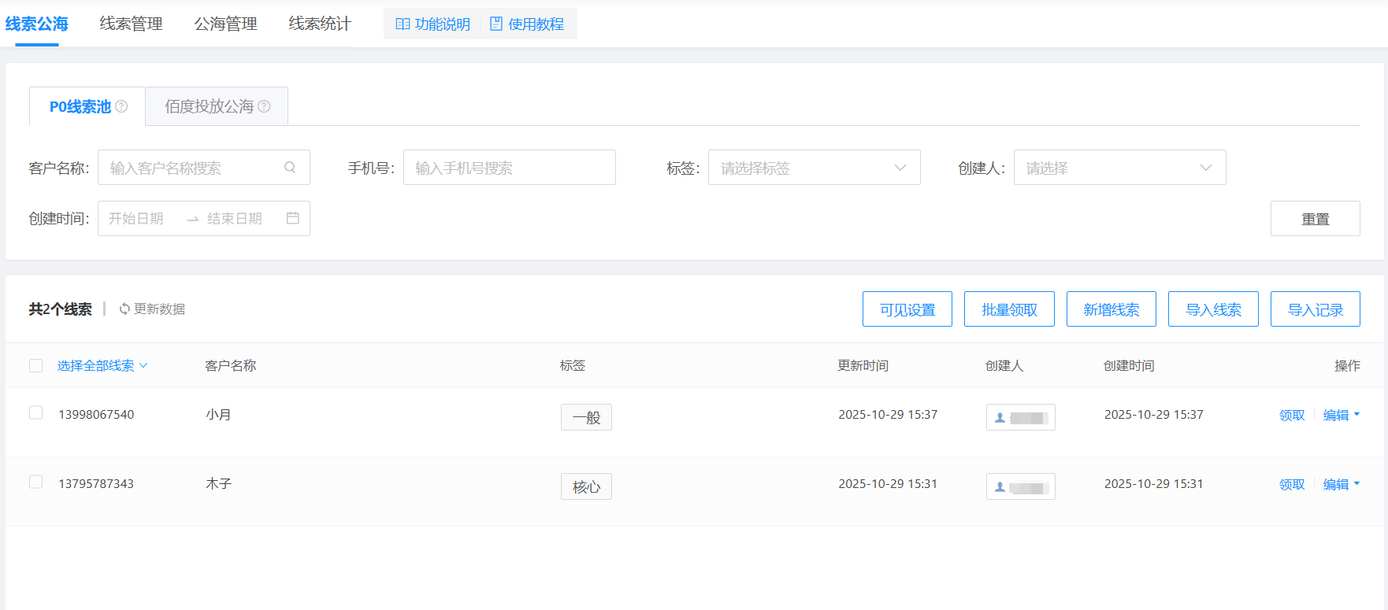Click the 使用教程 document icon
Screen dimensions: 1388x610
[496, 24]
